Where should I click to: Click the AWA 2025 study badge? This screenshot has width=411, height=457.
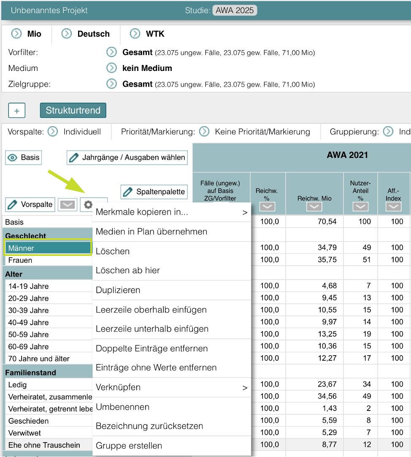coord(235,10)
